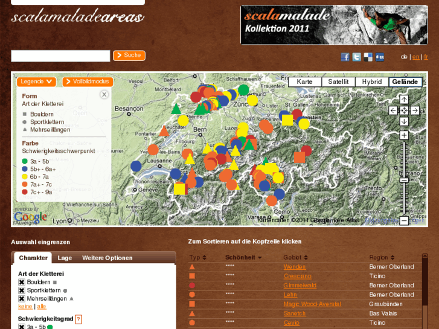Sort table by the Schönheit column

[243, 257]
